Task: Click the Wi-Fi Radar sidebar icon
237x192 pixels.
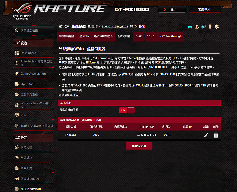Action: (x=17, y=105)
